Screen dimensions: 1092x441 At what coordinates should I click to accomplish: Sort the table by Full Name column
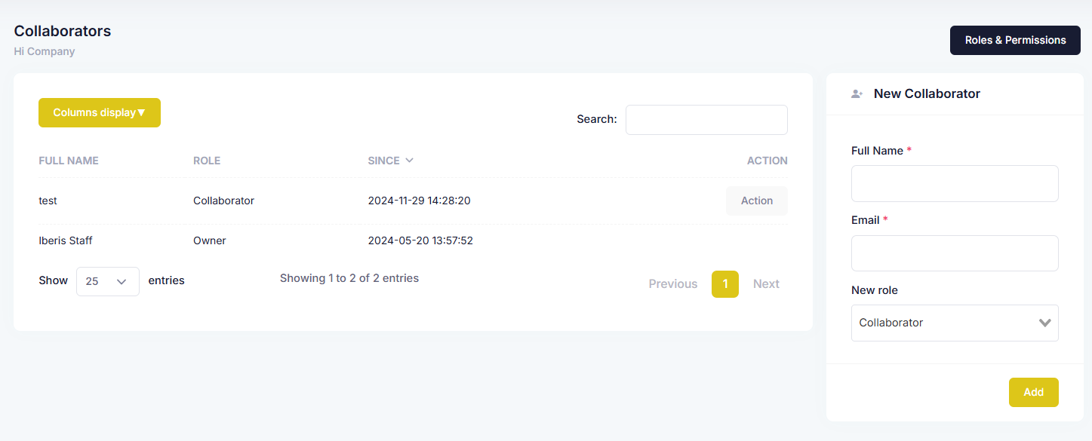[x=69, y=161]
